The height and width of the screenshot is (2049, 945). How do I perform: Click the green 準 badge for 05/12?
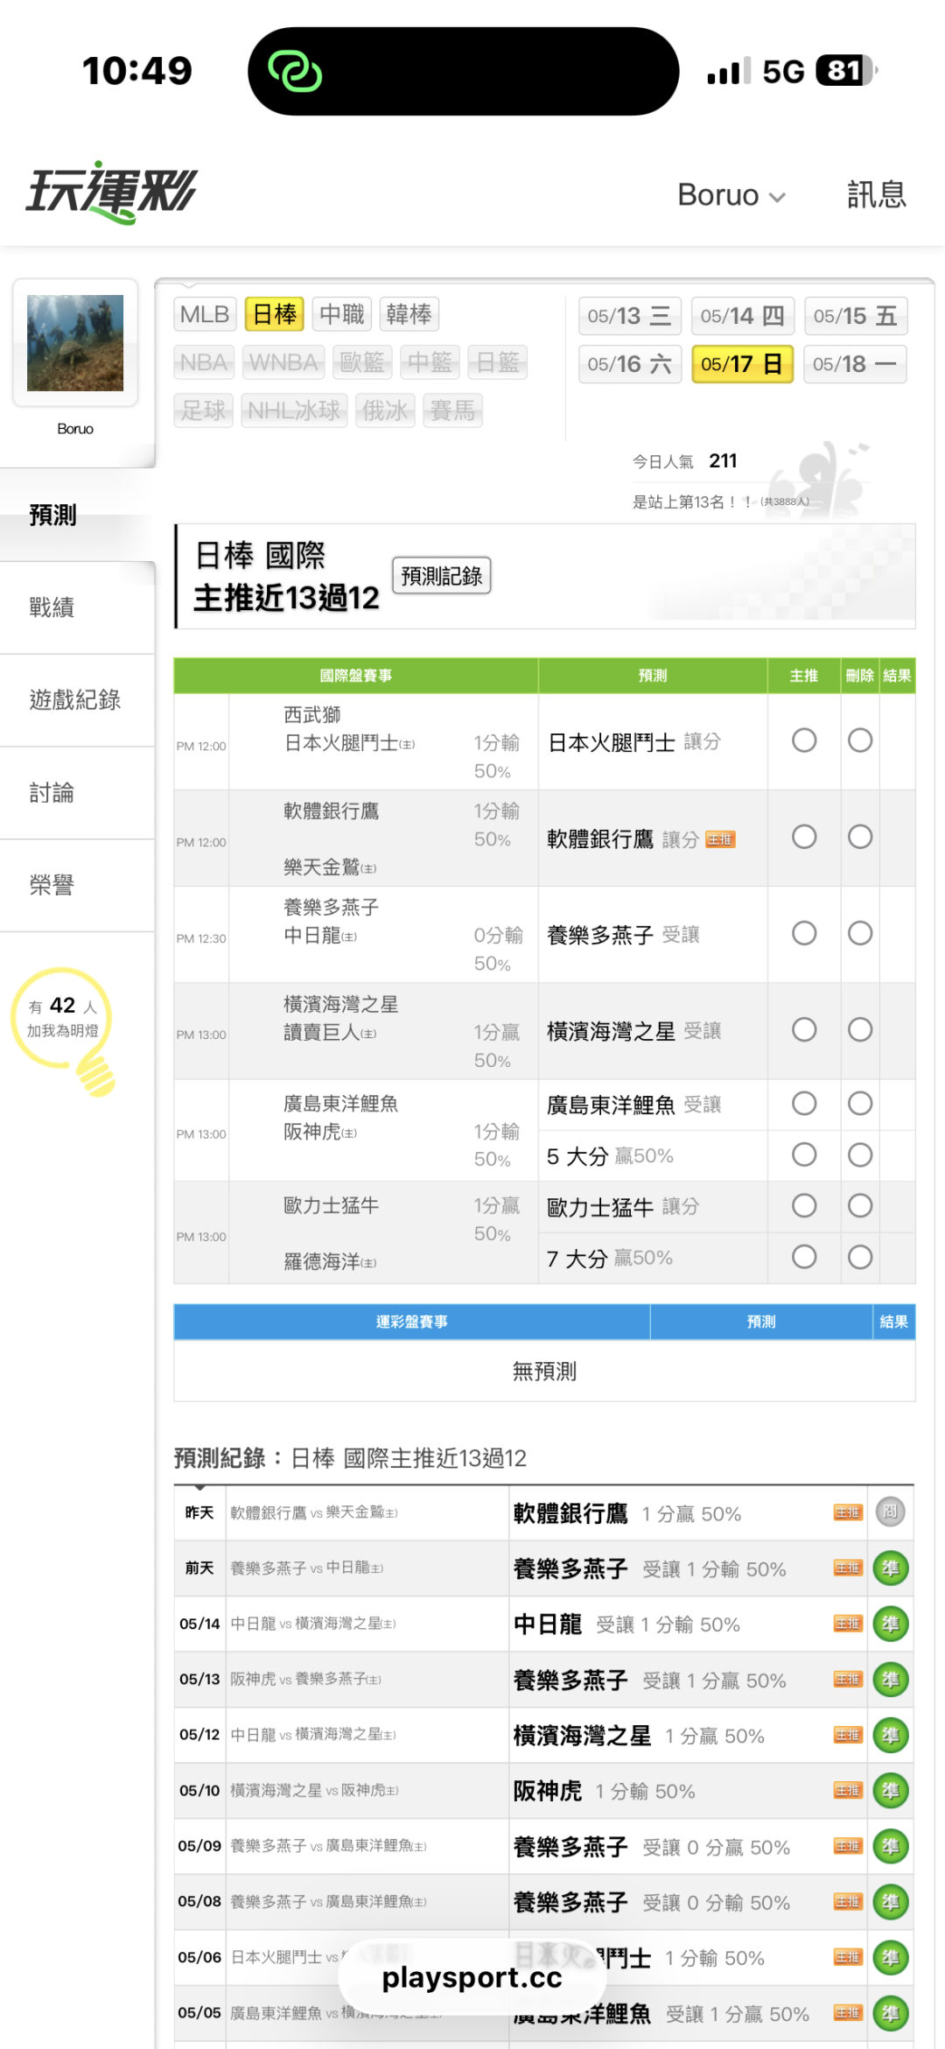(891, 1736)
